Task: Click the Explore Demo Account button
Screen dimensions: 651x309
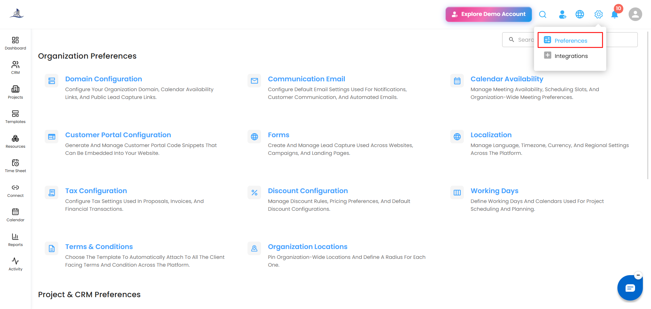Action: [x=489, y=14]
